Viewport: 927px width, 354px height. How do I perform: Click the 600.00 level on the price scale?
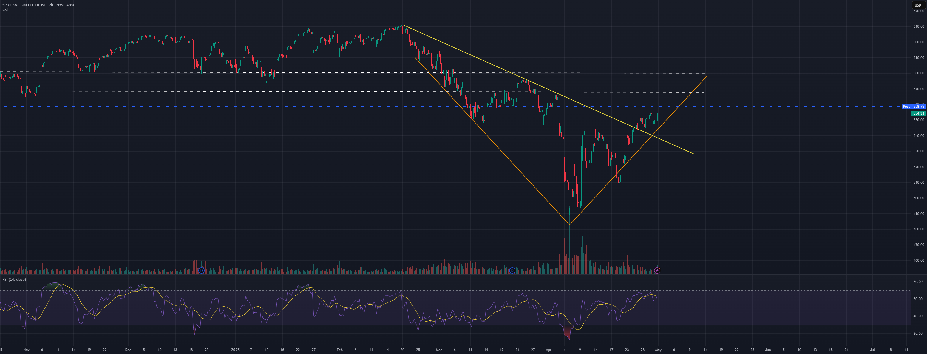(x=918, y=42)
